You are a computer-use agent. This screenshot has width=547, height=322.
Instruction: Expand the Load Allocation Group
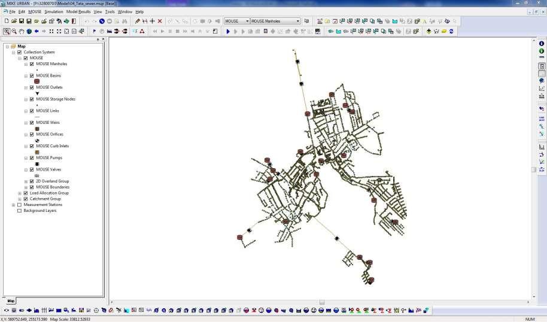pos(20,193)
